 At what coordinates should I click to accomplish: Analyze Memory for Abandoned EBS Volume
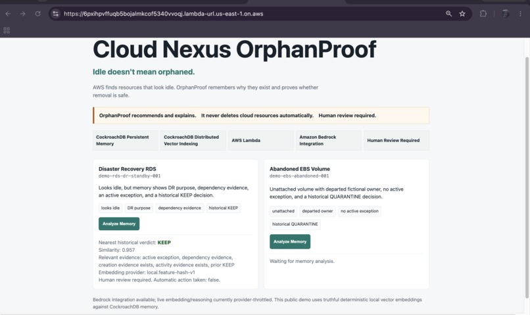(290, 241)
